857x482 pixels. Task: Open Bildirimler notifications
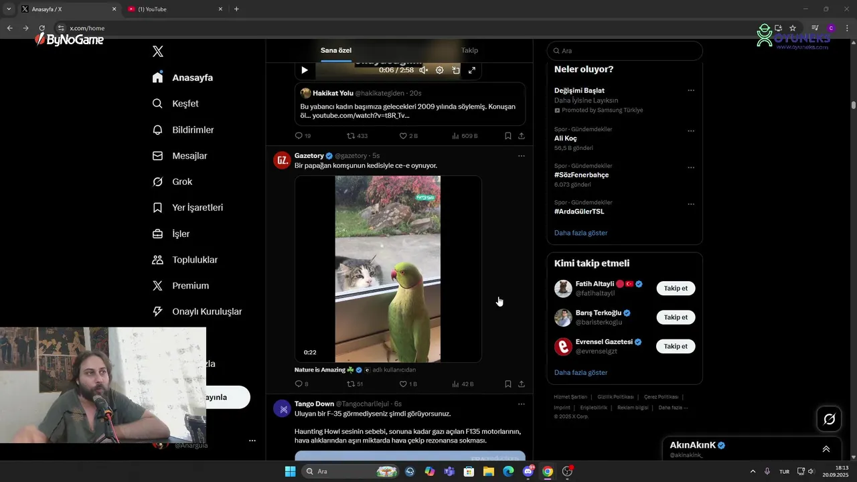(183, 130)
